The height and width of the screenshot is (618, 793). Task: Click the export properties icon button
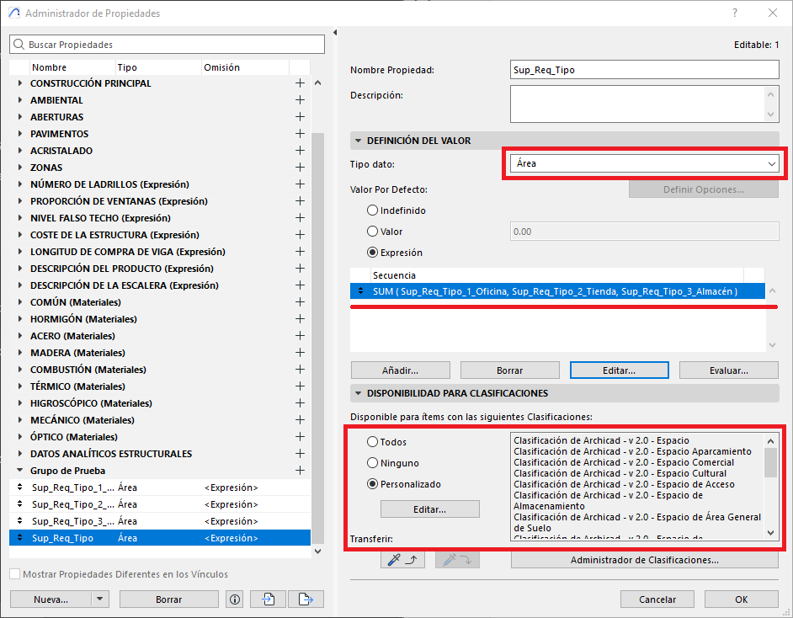coord(306,599)
